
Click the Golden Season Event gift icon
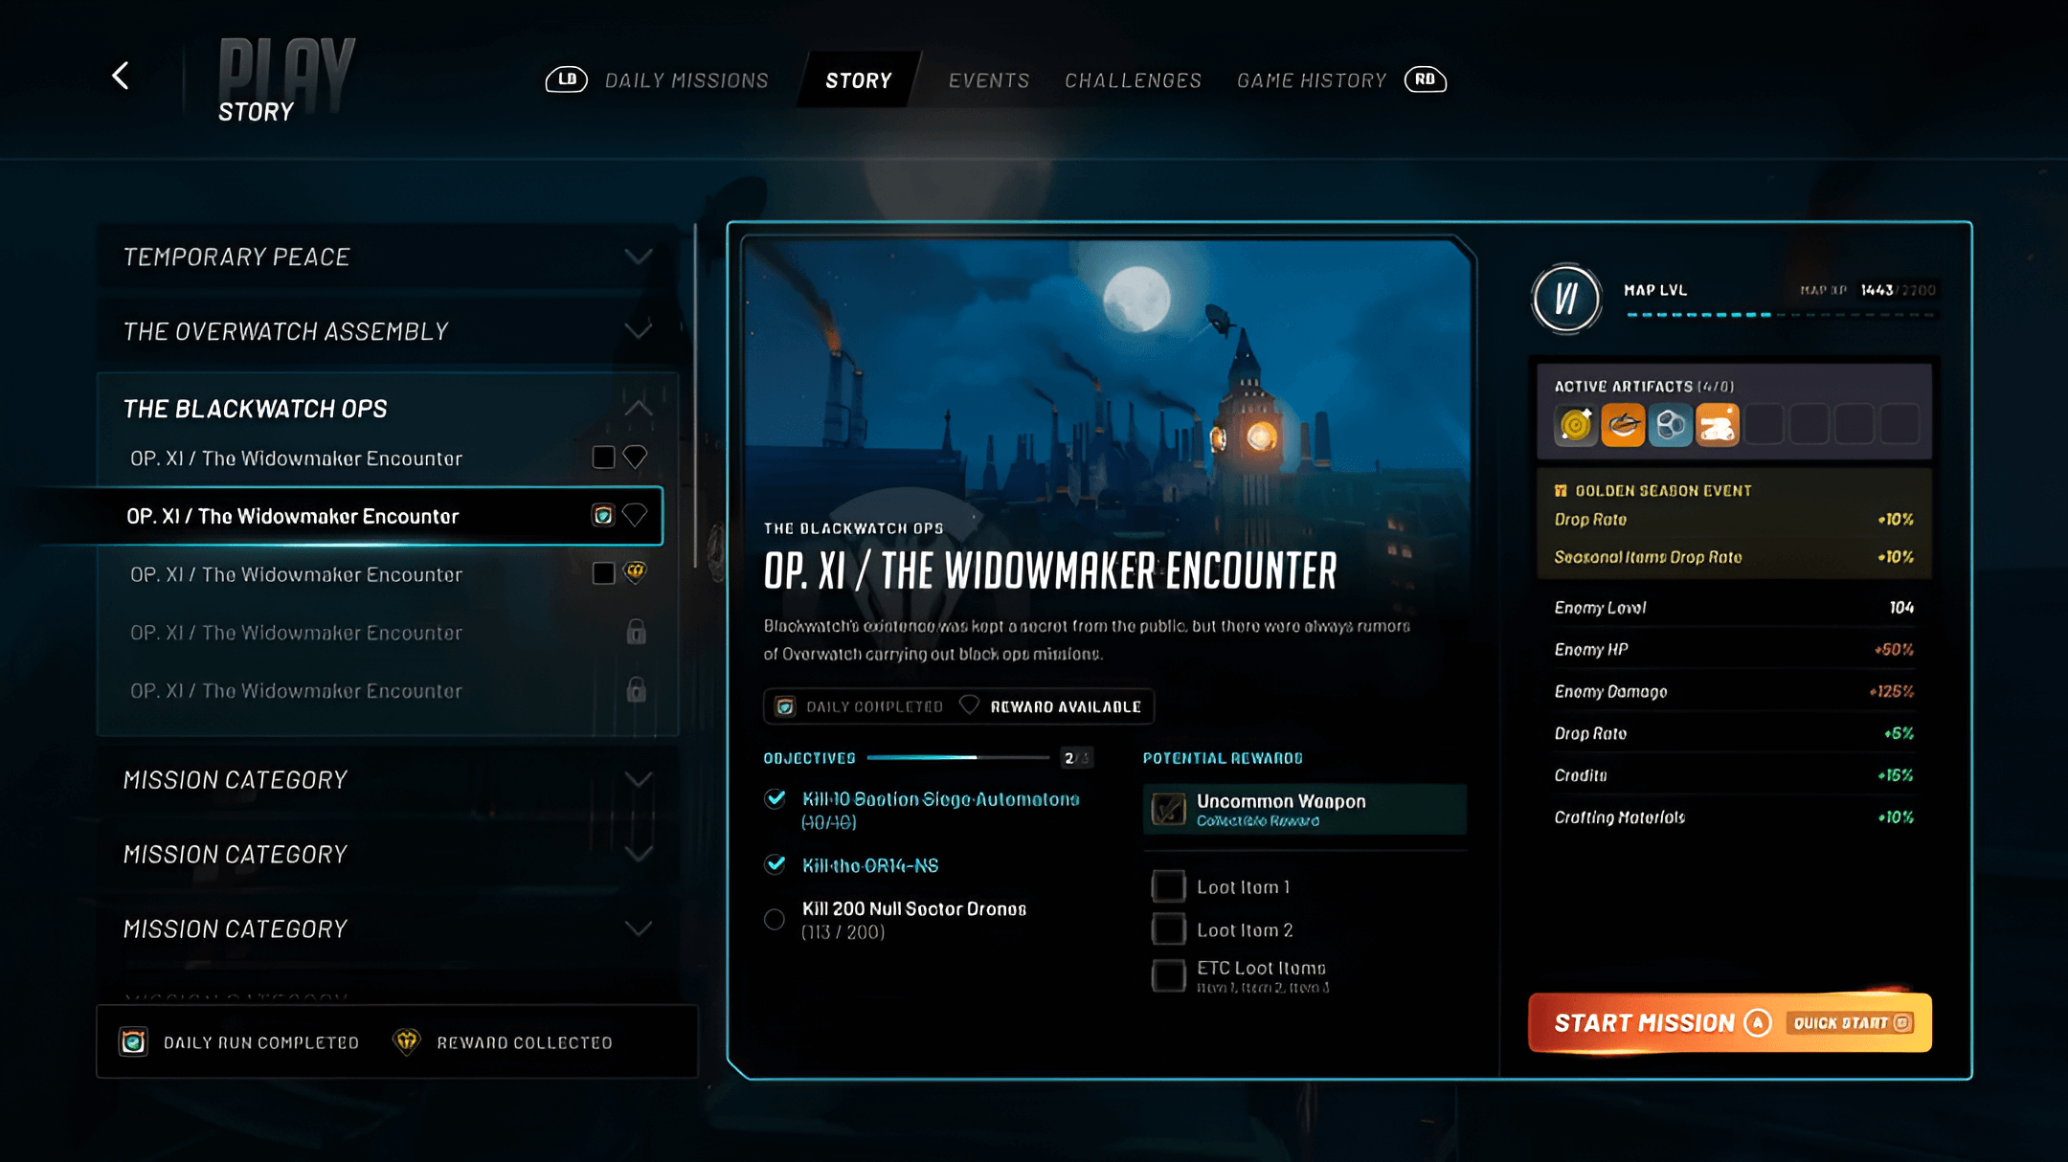[1561, 491]
